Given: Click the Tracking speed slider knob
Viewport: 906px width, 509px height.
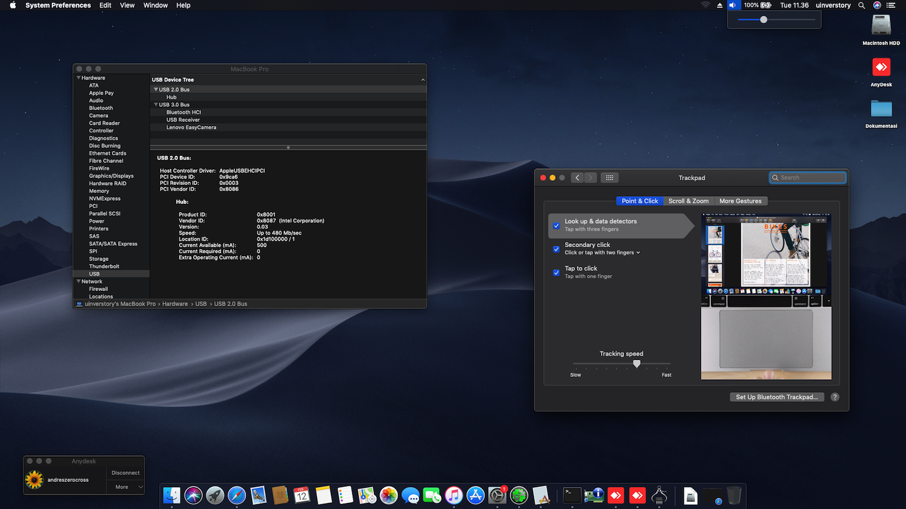Looking at the screenshot, I should click(637, 363).
